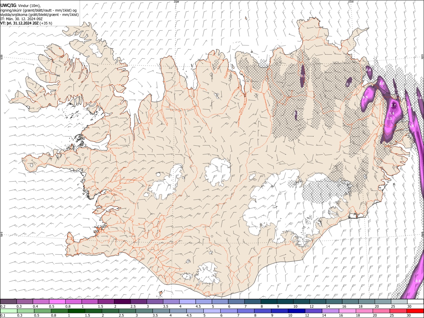Select the pale green 0.1 swatch in lower legend
This screenshot has height=318, width=424.
(9, 311)
